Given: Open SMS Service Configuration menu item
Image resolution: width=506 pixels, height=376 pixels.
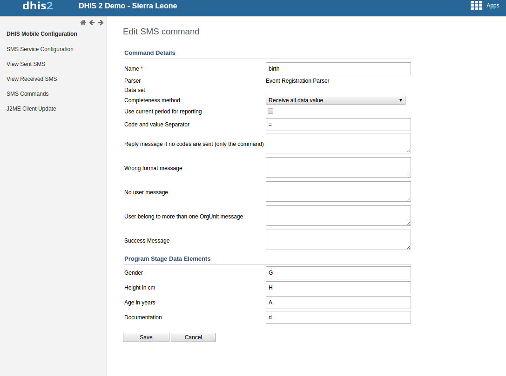Looking at the screenshot, I should [x=40, y=49].
